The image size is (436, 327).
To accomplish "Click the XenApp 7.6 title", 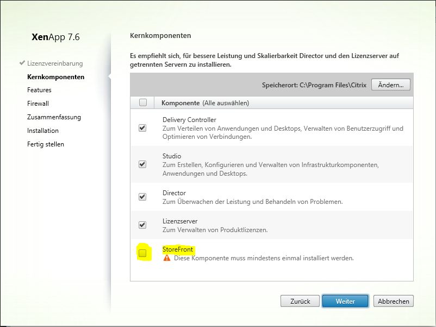I will pos(55,37).
